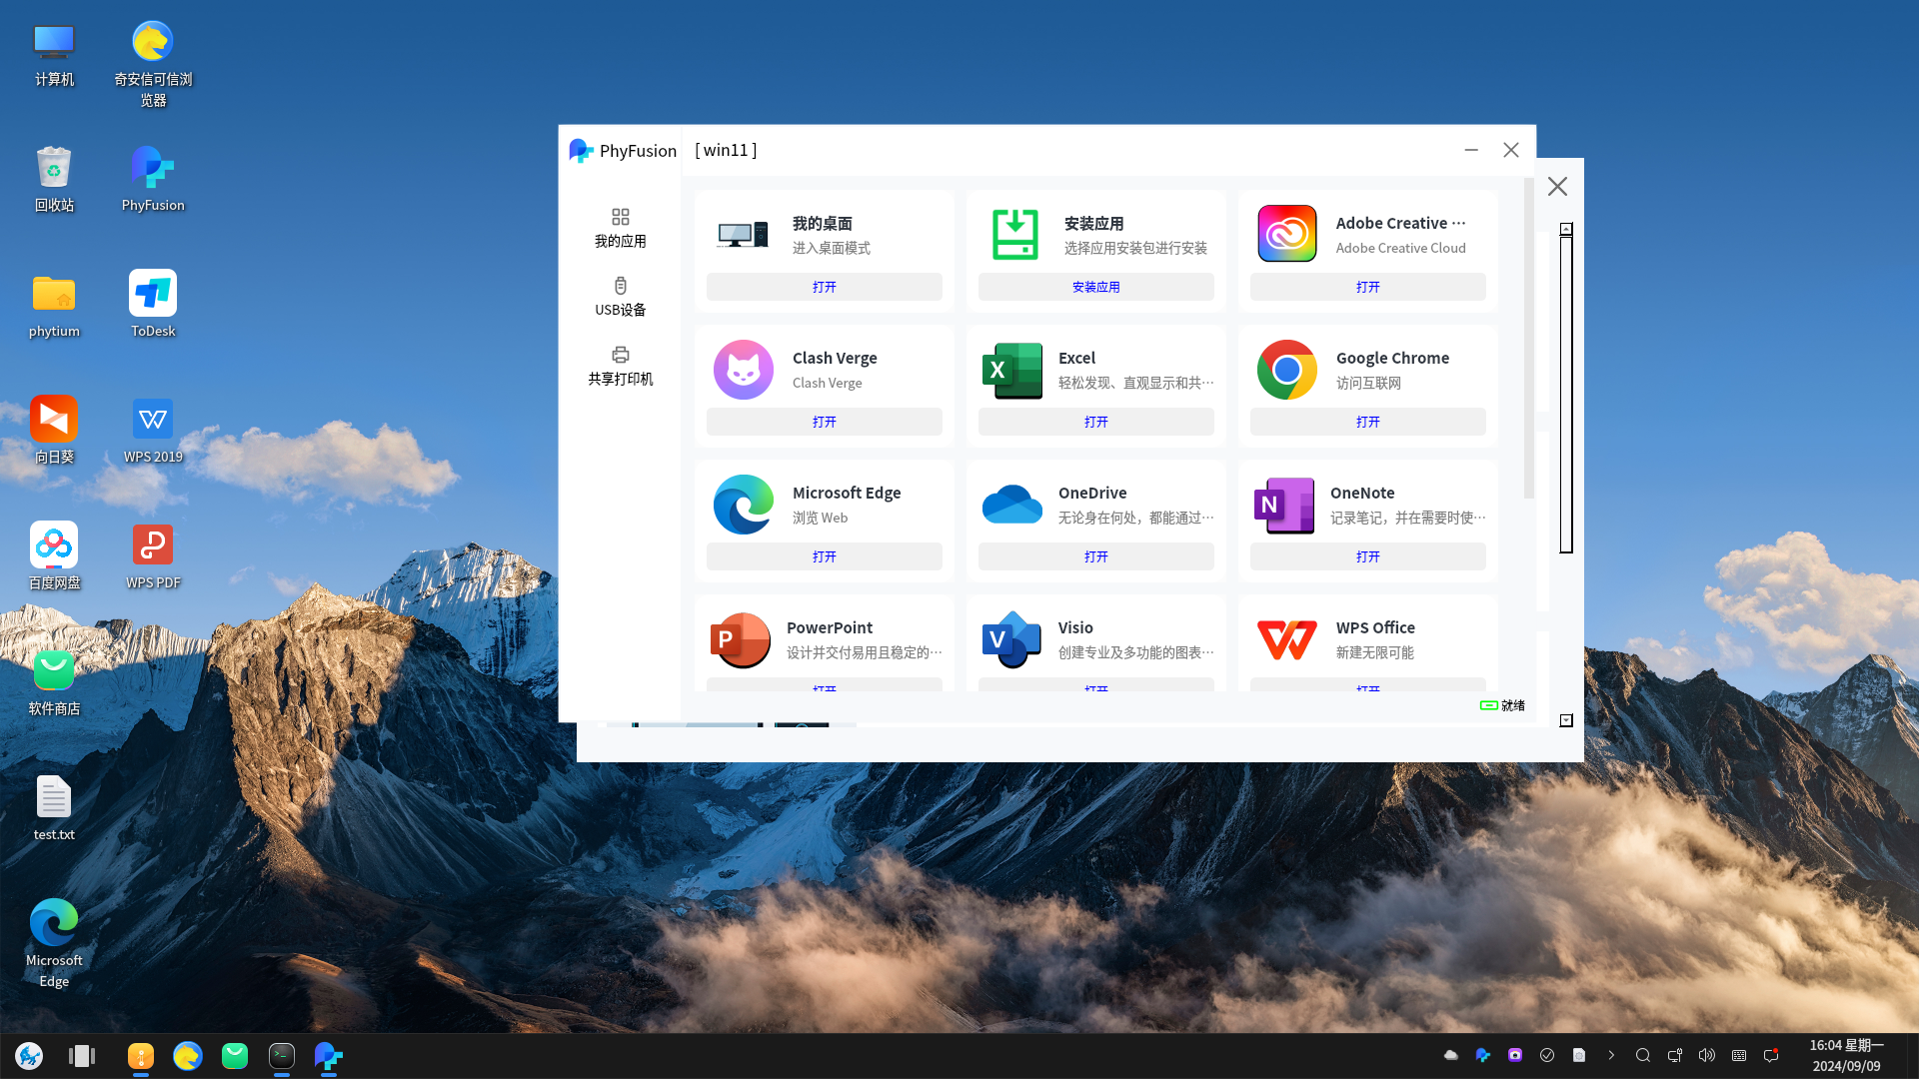Click the app list vertical scrollbar
Image resolution: width=1919 pixels, height=1079 pixels.
1528,340
